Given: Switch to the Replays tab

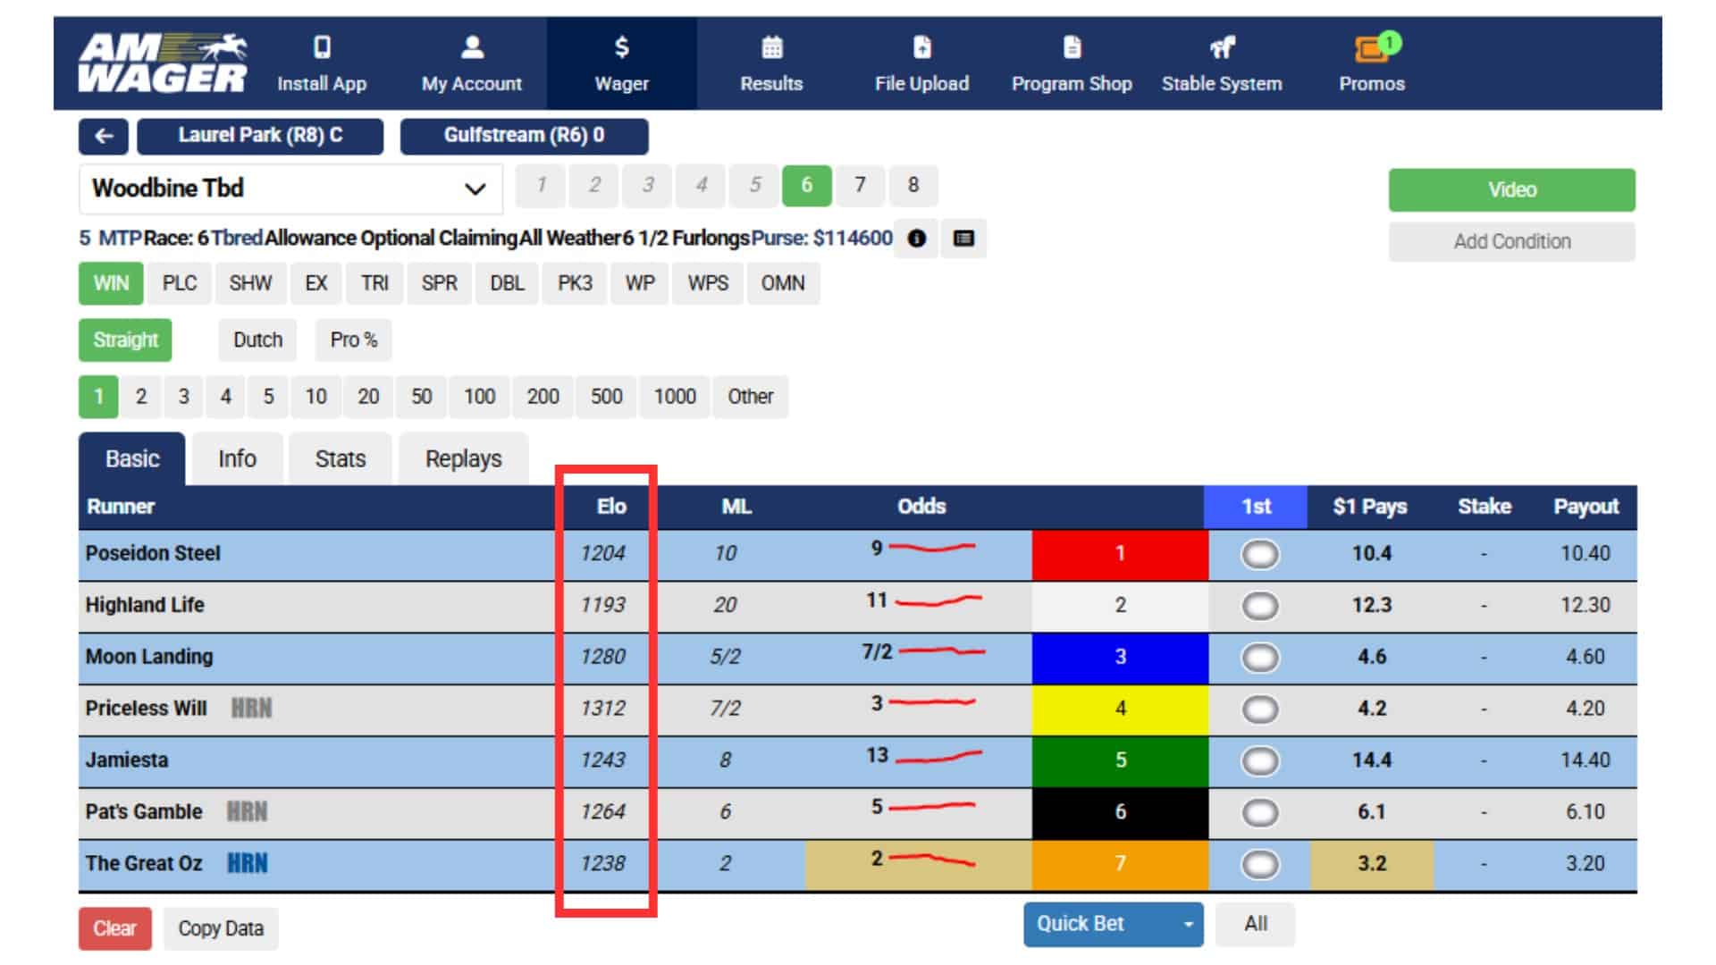Looking at the screenshot, I should 463,459.
